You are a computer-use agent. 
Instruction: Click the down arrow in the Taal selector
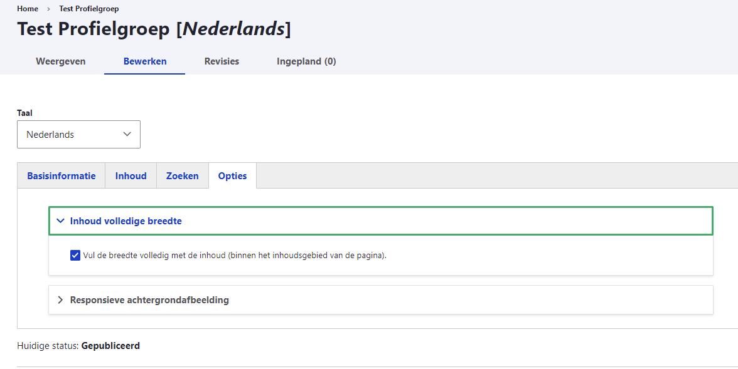pos(127,134)
